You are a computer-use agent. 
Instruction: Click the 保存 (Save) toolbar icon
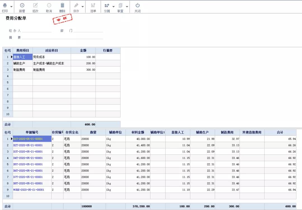(76, 6)
